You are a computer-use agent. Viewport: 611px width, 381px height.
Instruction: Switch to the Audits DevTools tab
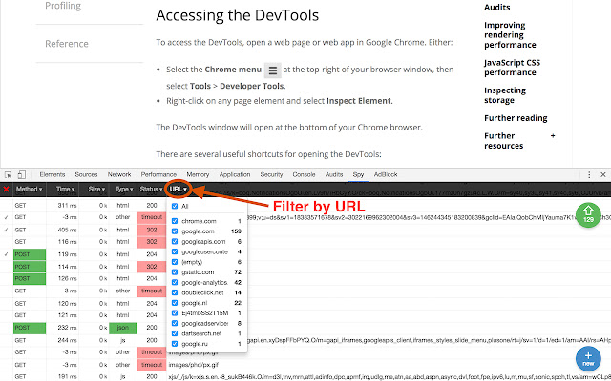pyautogui.click(x=334, y=175)
